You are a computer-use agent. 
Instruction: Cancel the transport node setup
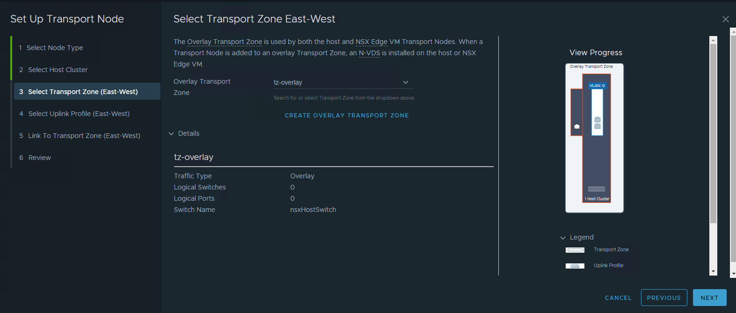point(618,298)
